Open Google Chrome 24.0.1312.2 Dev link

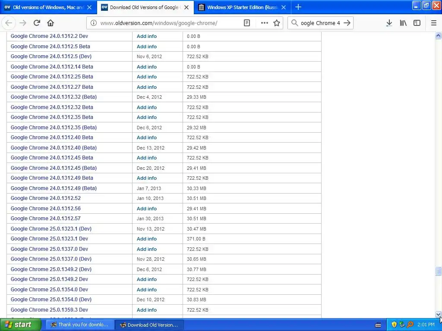click(x=49, y=36)
